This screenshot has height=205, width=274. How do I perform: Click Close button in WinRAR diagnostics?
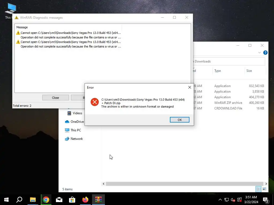coord(55,98)
